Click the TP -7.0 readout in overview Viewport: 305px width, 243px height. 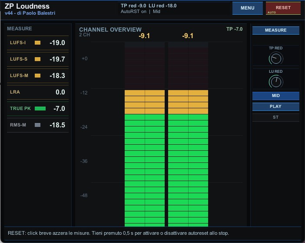coord(234,29)
